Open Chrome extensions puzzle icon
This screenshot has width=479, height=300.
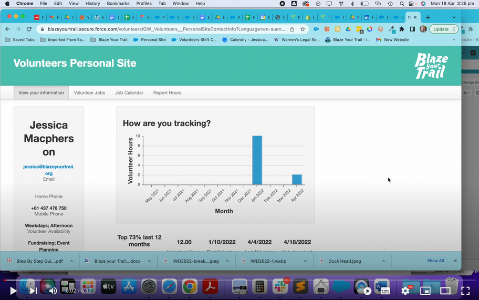[x=402, y=29]
